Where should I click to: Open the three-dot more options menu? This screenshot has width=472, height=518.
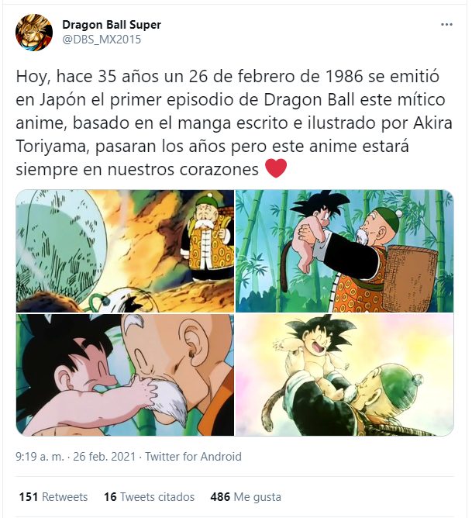pyautogui.click(x=446, y=25)
